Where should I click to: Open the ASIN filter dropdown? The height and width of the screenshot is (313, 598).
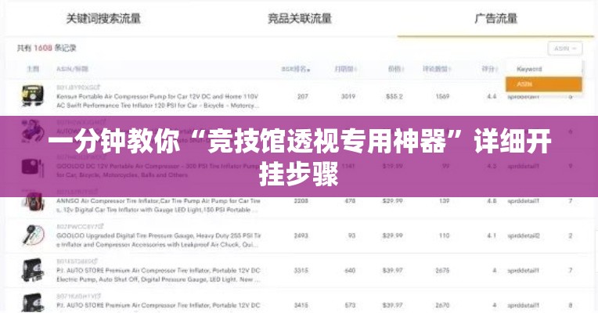[565, 49]
